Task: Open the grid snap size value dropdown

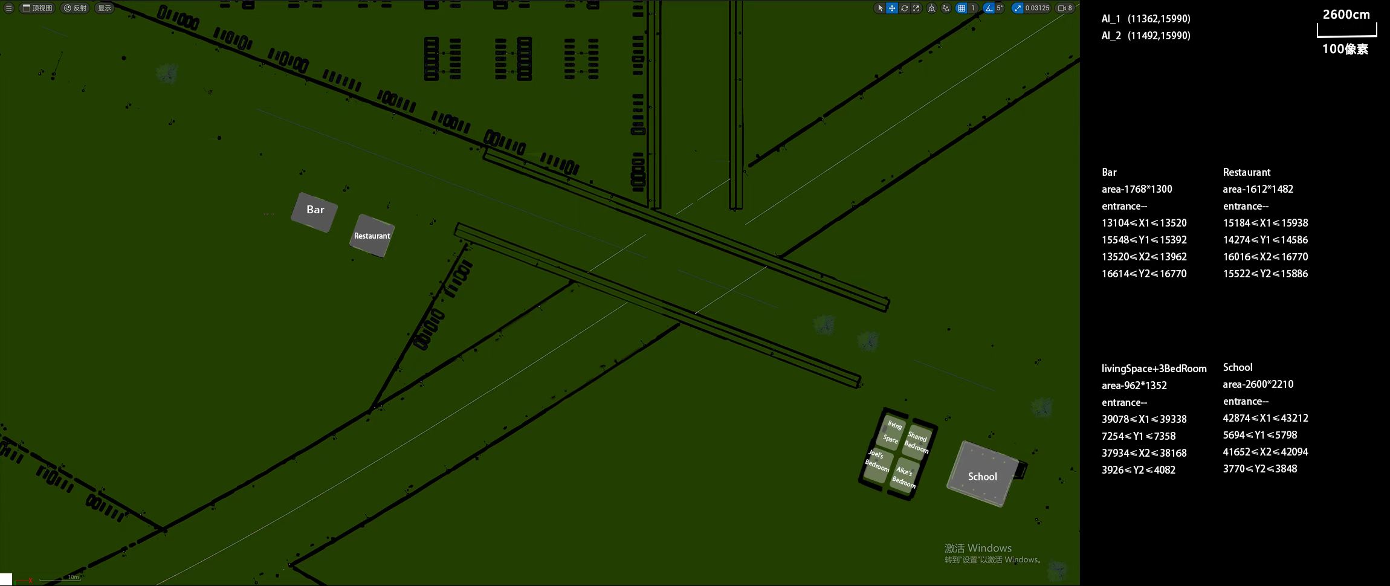Action: pyautogui.click(x=973, y=8)
